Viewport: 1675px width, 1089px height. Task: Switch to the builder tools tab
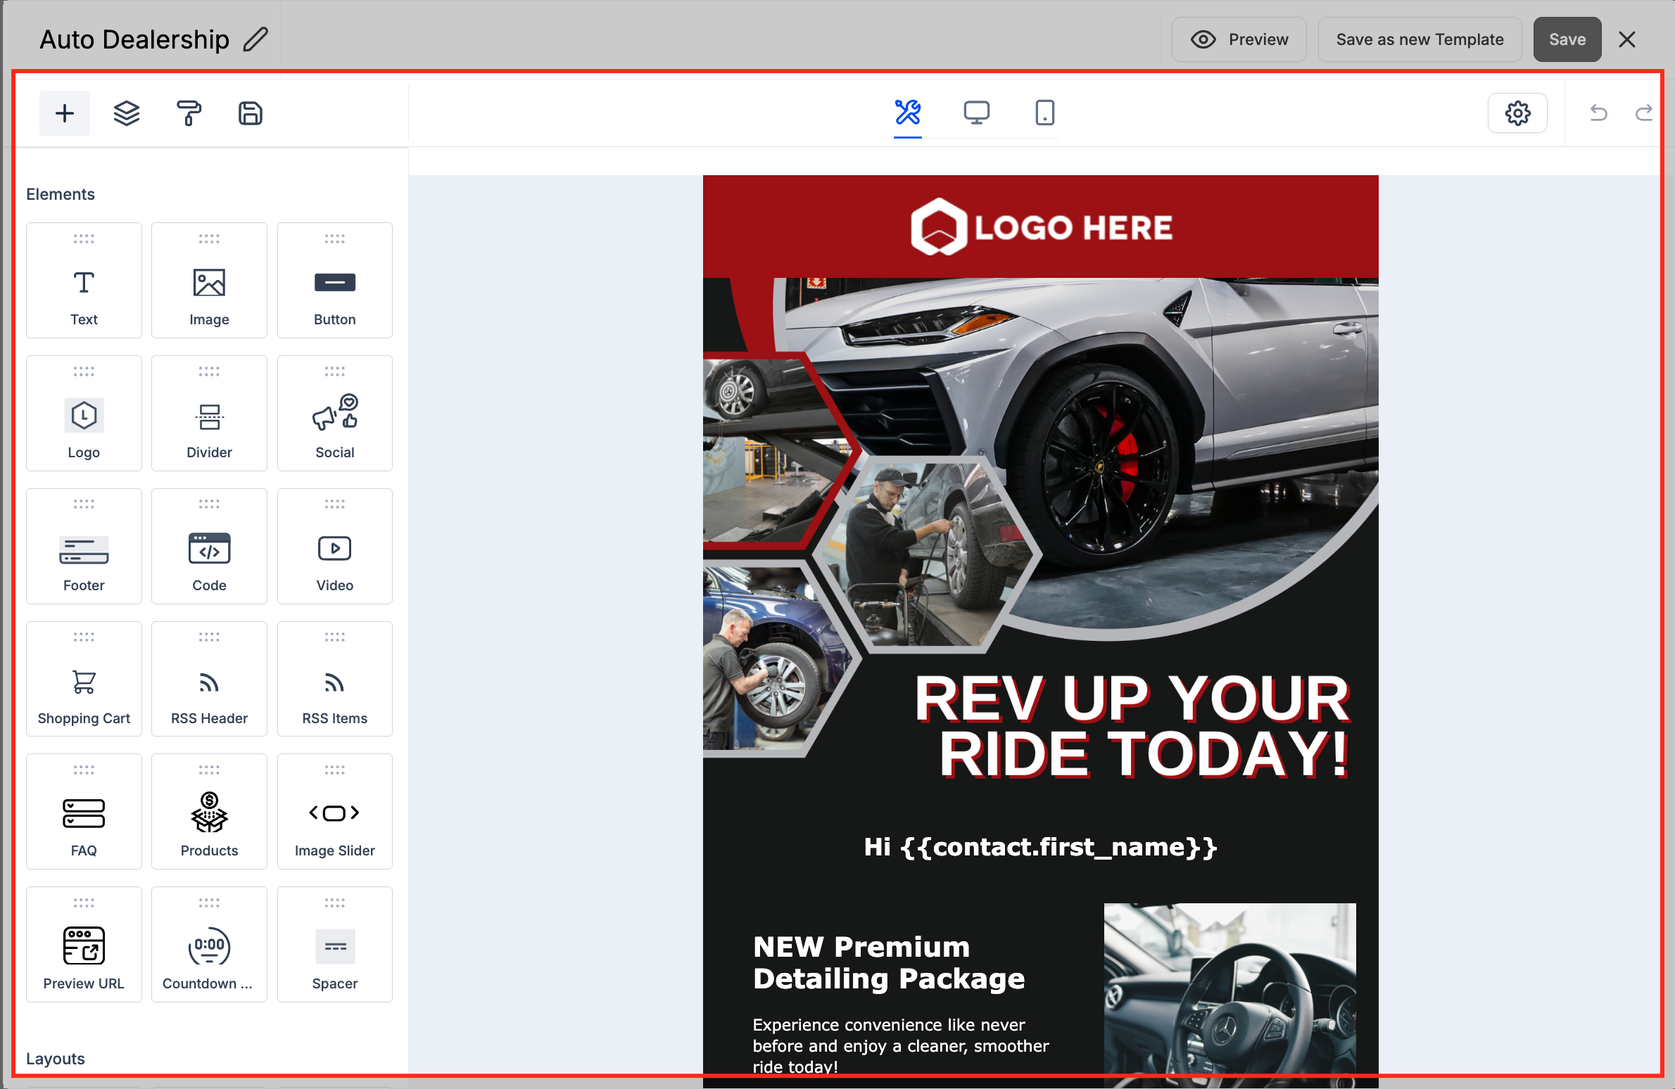click(x=907, y=113)
